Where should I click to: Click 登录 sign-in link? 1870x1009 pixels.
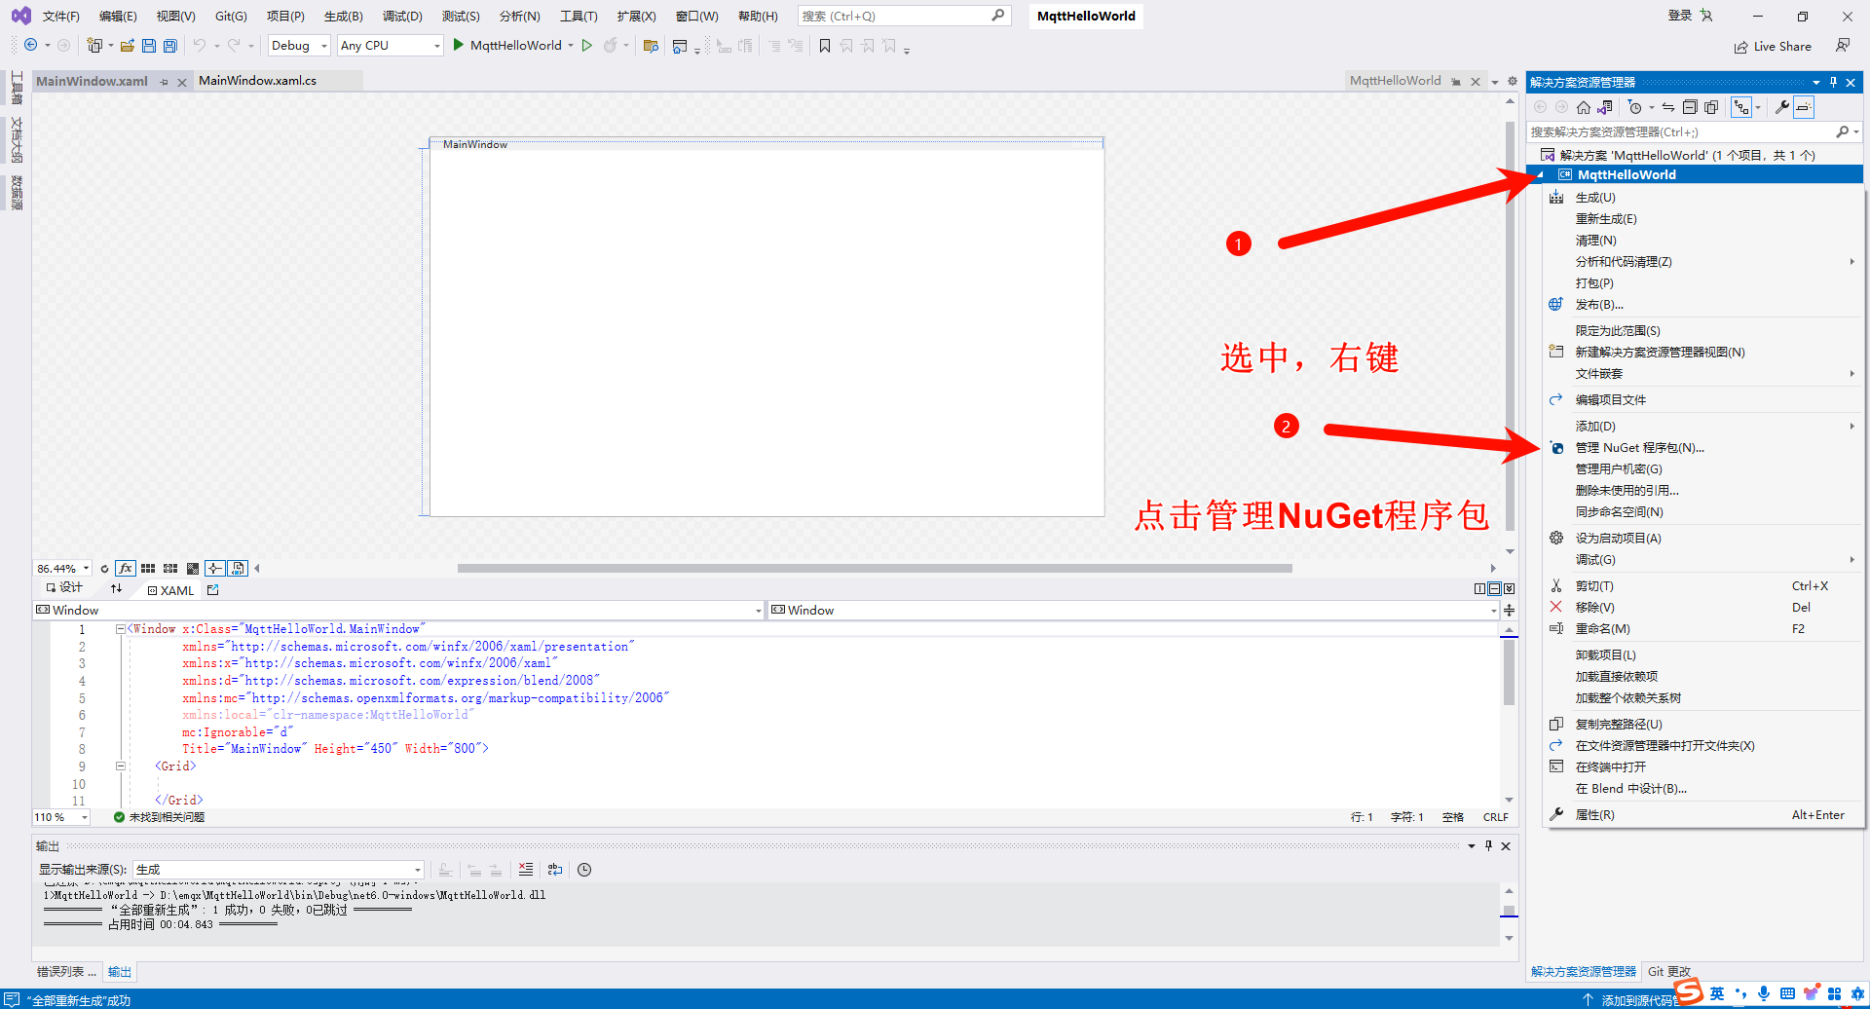pos(1680,16)
